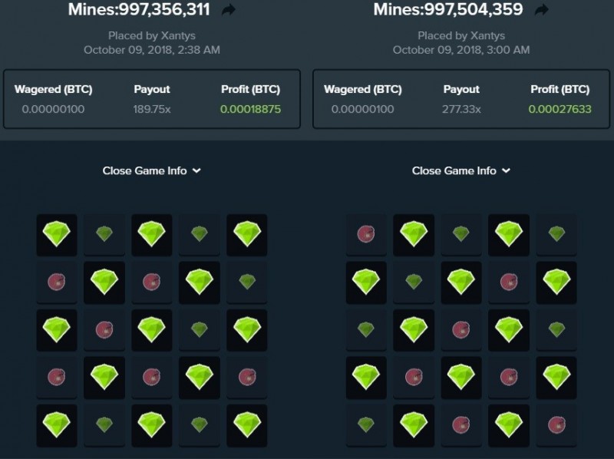Right board: click row 3, column 1 small gem

[x=366, y=330]
